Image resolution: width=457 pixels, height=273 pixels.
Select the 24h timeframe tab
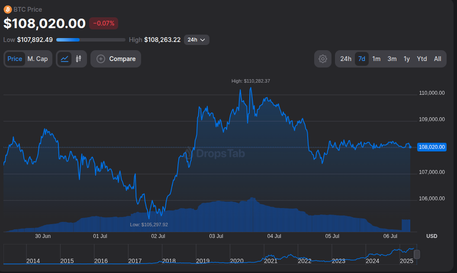click(346, 59)
